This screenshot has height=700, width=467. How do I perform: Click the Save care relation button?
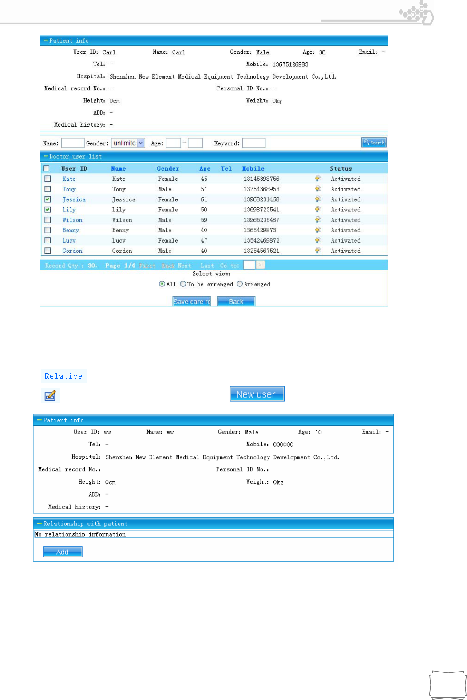(192, 302)
